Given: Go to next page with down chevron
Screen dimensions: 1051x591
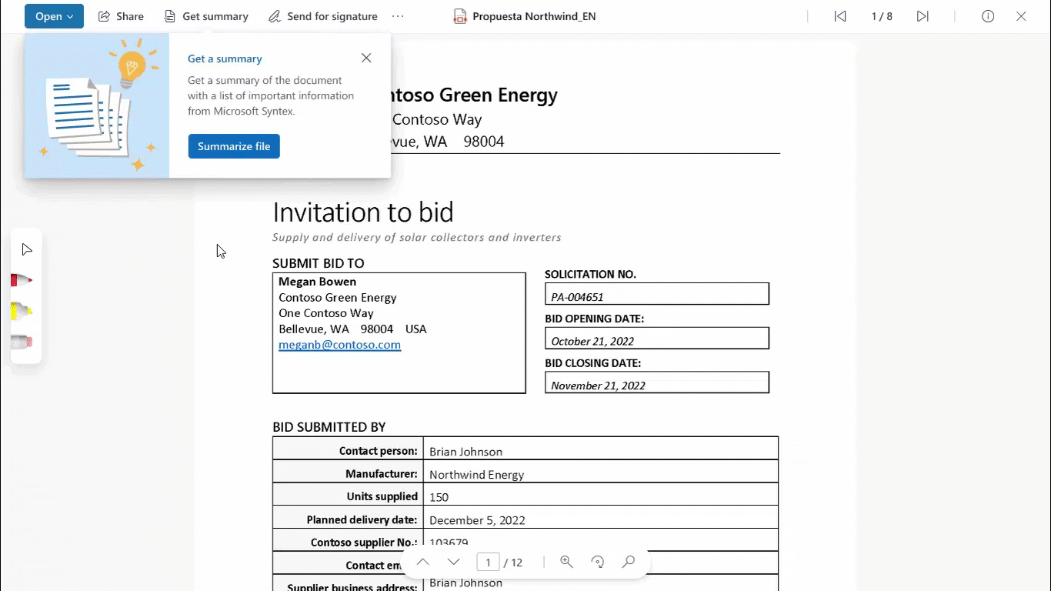Looking at the screenshot, I should pos(453,562).
